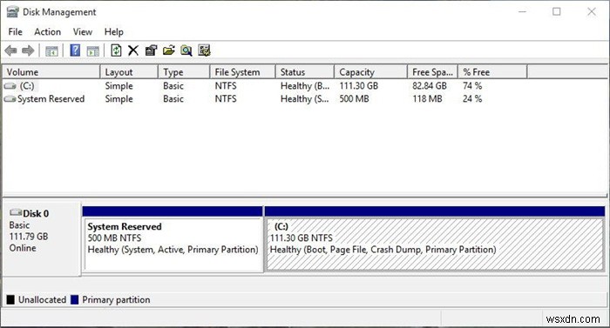Toggle the action pane toolbar icon
Viewport: 610px width, 328px height.
click(x=93, y=50)
